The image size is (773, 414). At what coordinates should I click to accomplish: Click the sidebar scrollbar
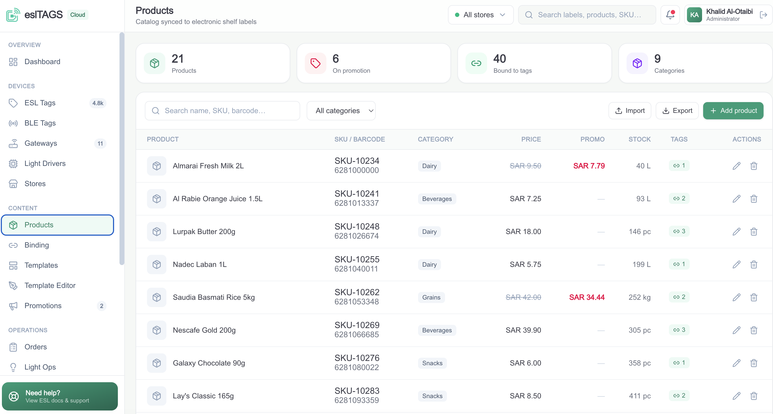click(122, 148)
